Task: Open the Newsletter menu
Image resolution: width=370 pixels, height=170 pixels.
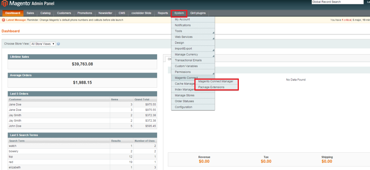Action: (x=105, y=13)
